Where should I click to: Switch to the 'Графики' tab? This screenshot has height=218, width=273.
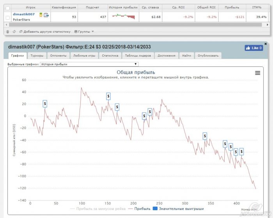pyautogui.click(x=18, y=56)
